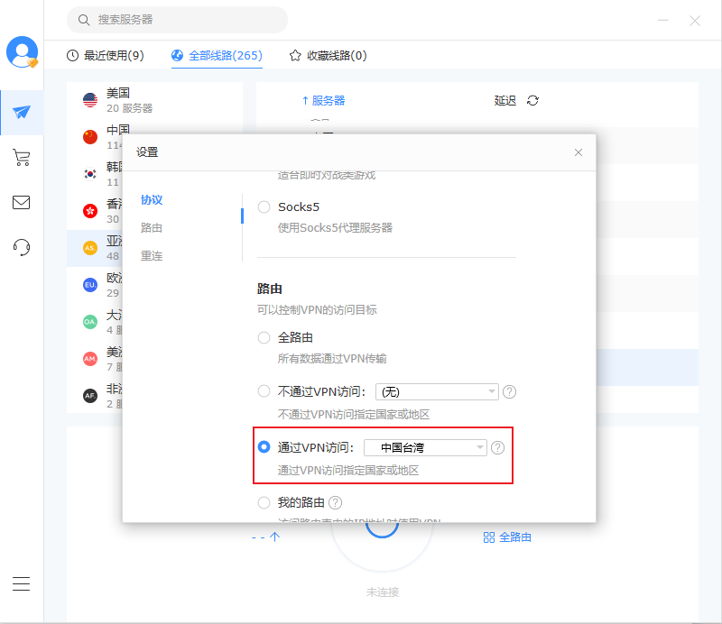Image resolution: width=722 pixels, height=624 pixels.
Task: Click the star icon of 收藏线路
Action: [x=295, y=56]
